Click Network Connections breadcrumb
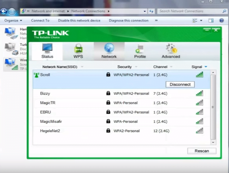The height and width of the screenshot is (173, 229). (88, 11)
